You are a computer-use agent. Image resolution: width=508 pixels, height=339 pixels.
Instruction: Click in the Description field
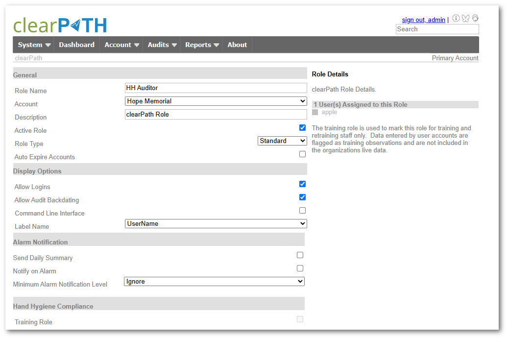point(216,115)
